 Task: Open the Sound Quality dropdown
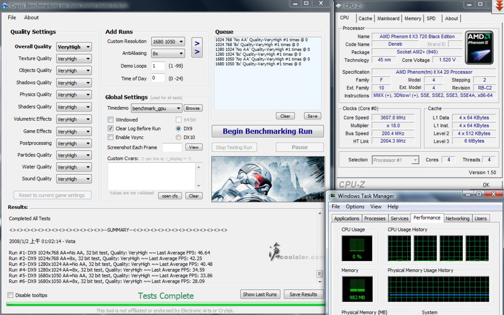click(74, 179)
